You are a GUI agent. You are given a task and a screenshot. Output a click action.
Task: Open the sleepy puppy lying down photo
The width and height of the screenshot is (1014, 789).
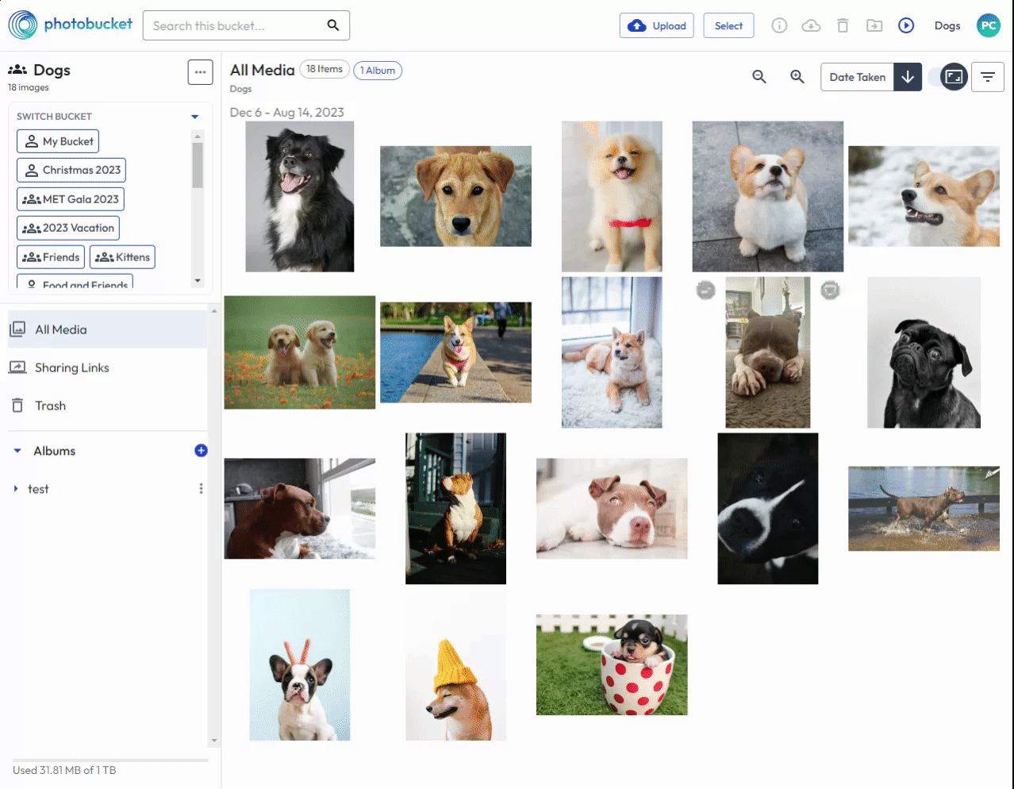[612, 509]
